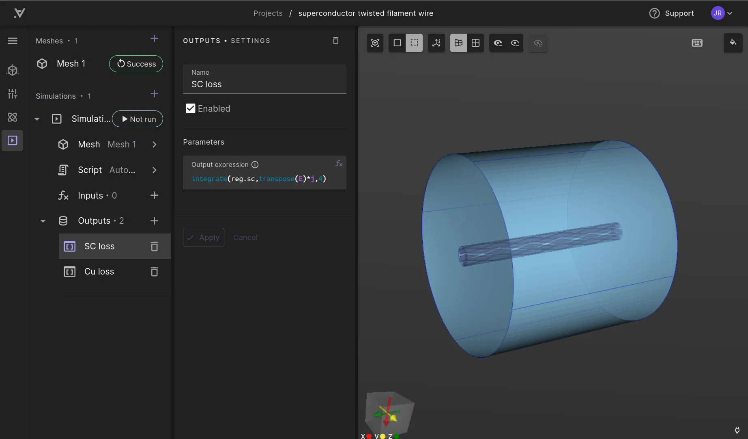This screenshot has height=439, width=748.
Task: Add a new simulation with plus icon
Action: pyautogui.click(x=154, y=94)
